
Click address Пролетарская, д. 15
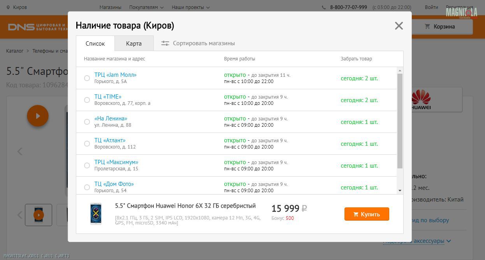click(116, 169)
